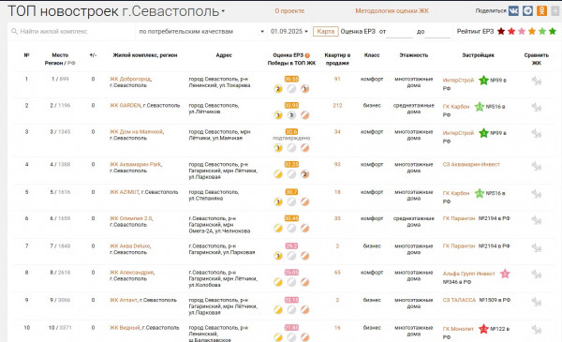Click Квартир в продаже column header
This screenshot has height=342, width=562.
pos(337,59)
